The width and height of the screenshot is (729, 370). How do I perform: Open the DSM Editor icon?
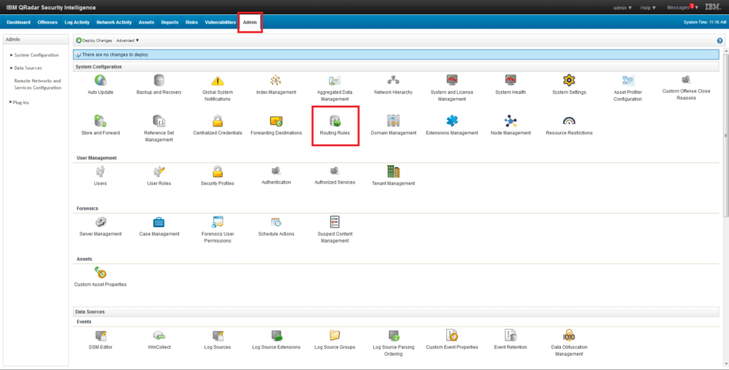tap(100, 335)
